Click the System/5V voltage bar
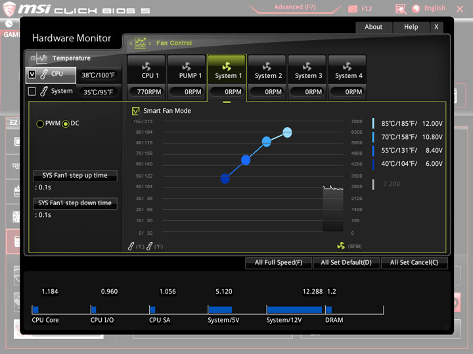473x354 pixels. (220, 309)
